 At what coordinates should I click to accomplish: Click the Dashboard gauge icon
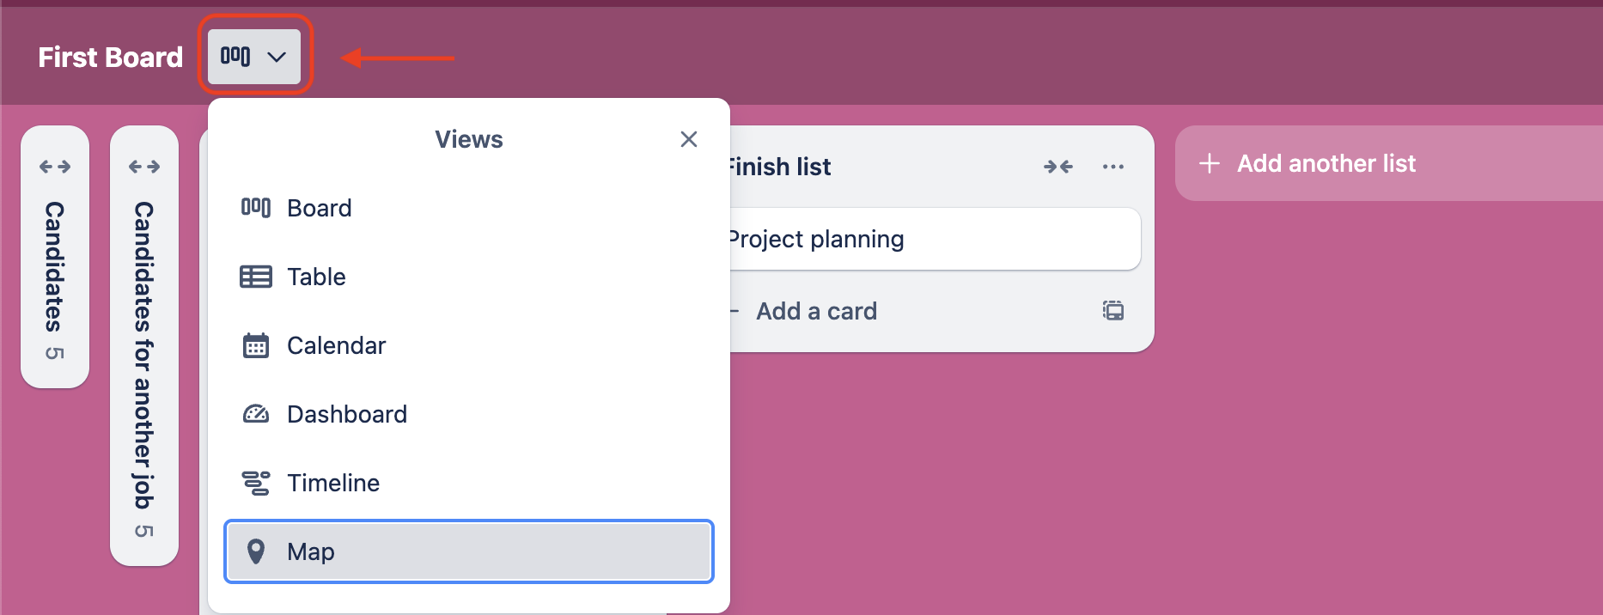[x=255, y=413]
